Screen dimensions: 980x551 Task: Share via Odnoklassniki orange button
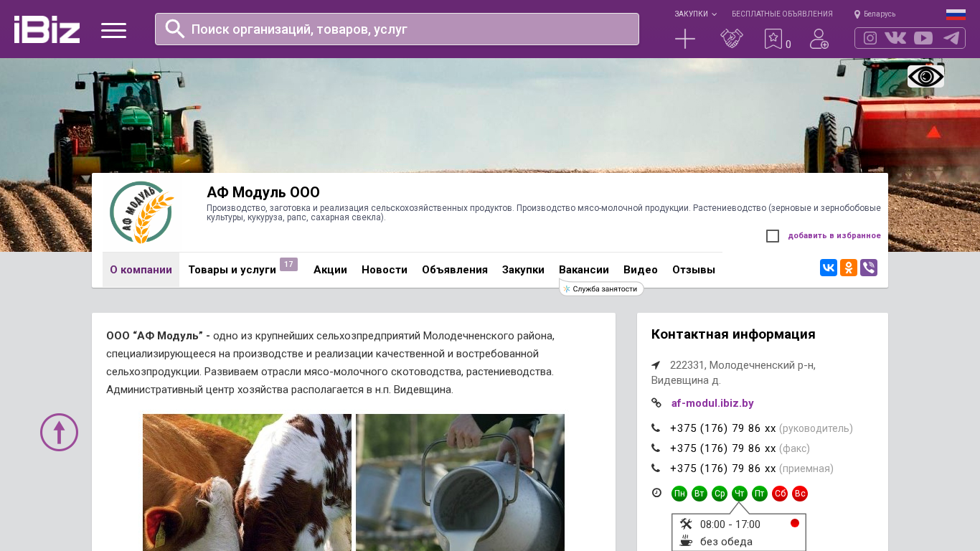[x=849, y=268]
